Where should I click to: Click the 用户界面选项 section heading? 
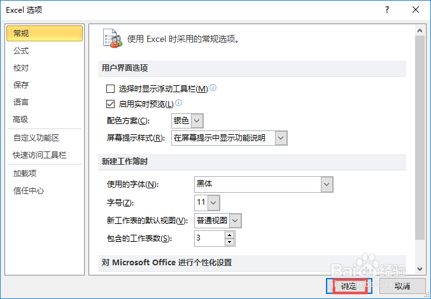[x=125, y=68]
